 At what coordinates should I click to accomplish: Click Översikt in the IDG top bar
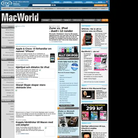tap(57, 2)
